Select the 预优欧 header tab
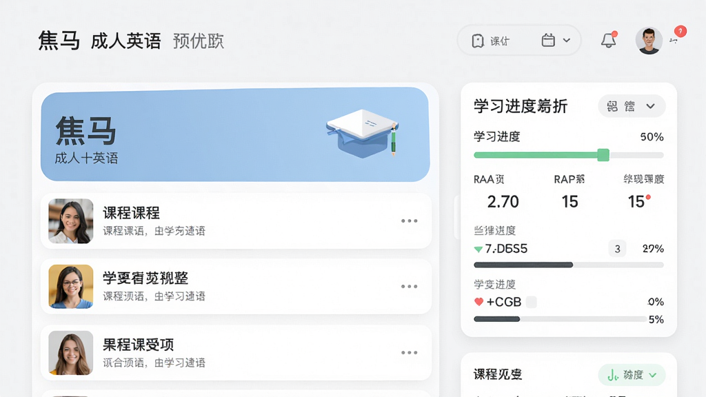The image size is (706, 397). pyautogui.click(x=198, y=41)
